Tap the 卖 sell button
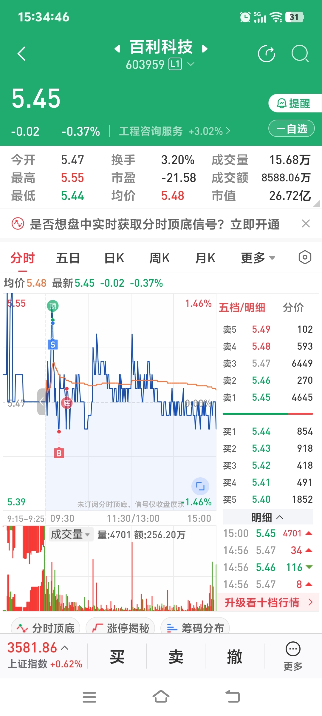The height and width of the screenshot is (716, 322). pyautogui.click(x=176, y=656)
